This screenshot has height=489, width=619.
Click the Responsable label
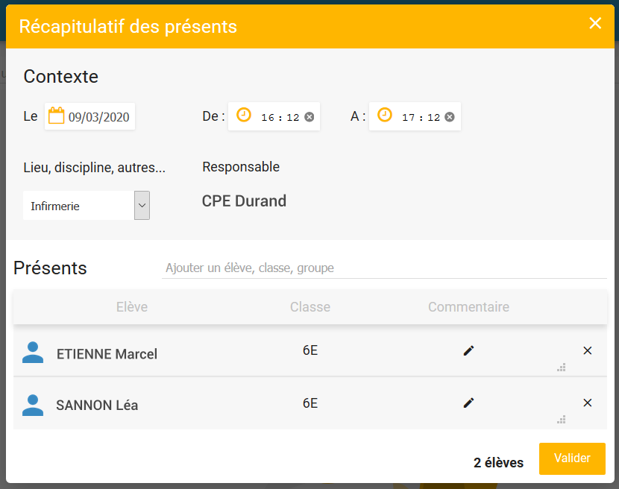tap(241, 167)
